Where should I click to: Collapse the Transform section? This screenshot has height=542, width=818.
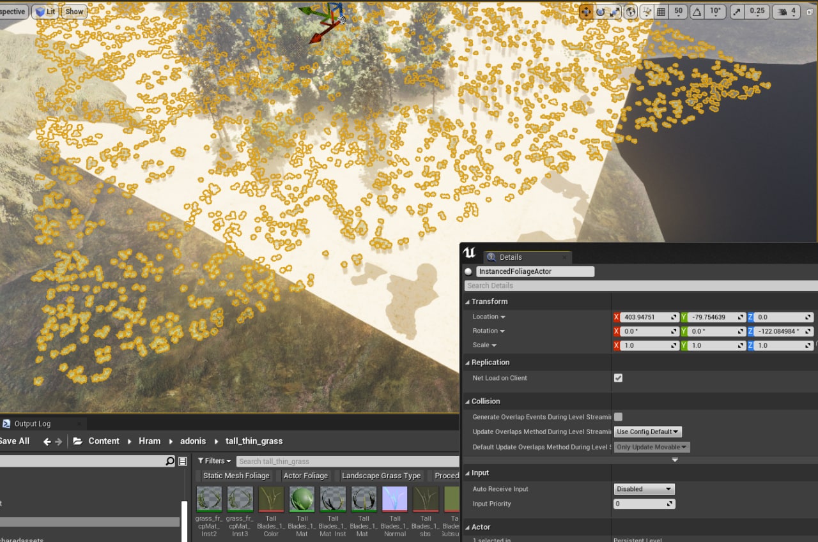467,302
